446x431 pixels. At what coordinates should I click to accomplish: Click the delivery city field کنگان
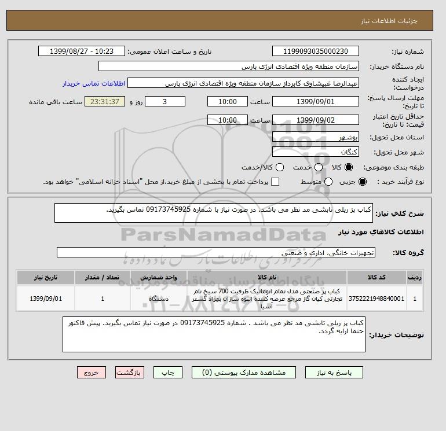[x=316, y=152]
